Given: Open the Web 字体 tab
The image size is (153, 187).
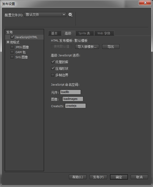Looking at the screenshot, I should point(104,33).
